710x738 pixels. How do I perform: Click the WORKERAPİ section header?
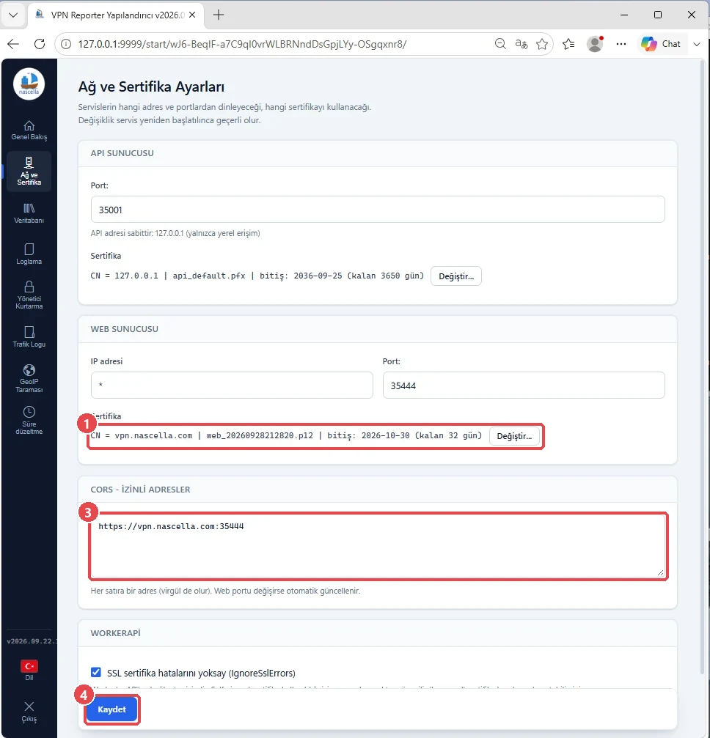[x=115, y=633]
